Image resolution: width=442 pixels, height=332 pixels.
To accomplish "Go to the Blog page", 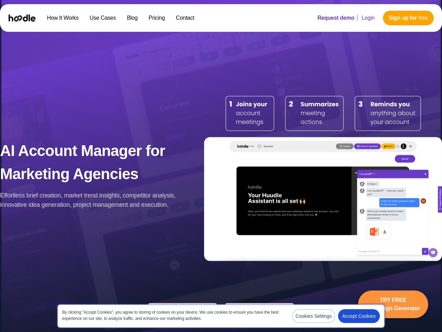I will [132, 18].
